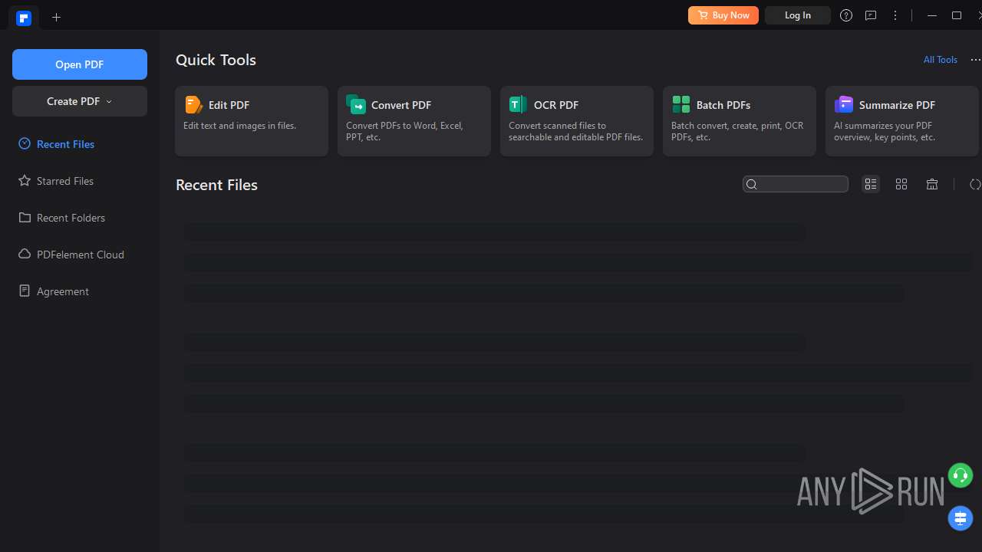This screenshot has height=552, width=982.
Task: Click the Quick Tools heading text
Action: coord(216,60)
